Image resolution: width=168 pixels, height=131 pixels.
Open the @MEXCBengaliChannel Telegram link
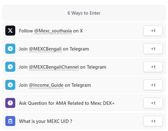54,67
